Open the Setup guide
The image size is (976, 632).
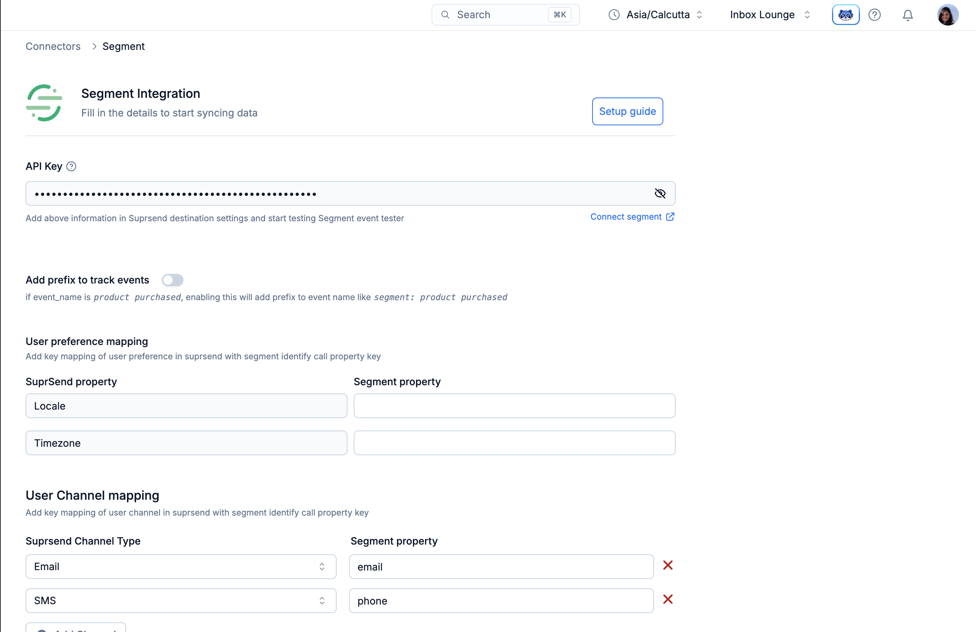[x=627, y=111]
